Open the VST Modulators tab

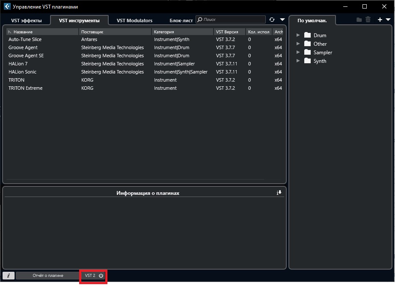point(134,21)
